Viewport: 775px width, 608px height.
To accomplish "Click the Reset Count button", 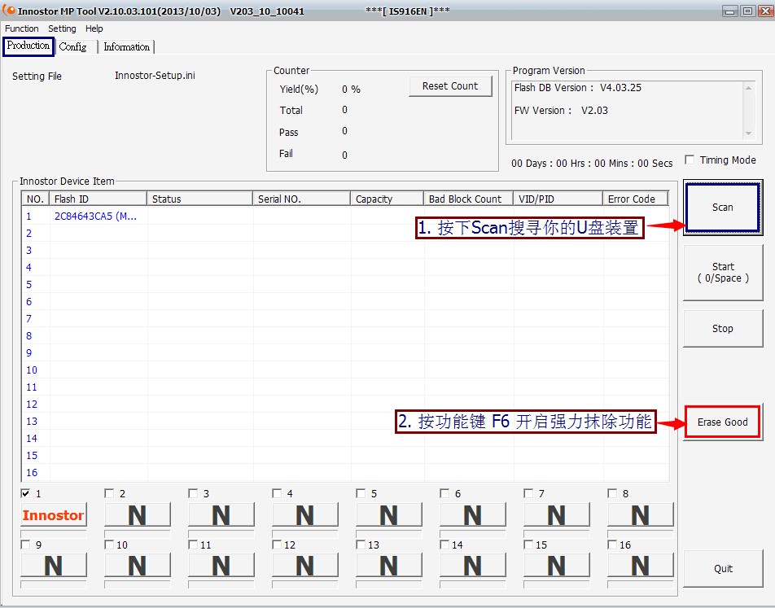I will [x=450, y=86].
